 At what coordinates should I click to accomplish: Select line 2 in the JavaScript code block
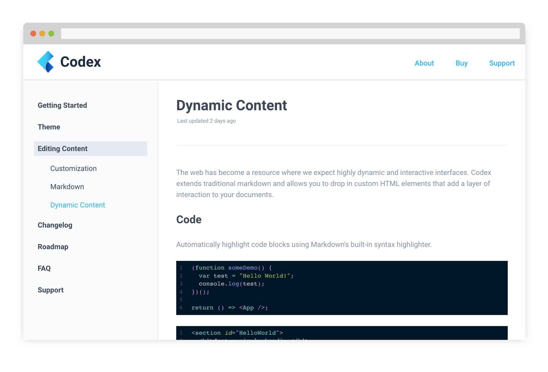(x=245, y=276)
